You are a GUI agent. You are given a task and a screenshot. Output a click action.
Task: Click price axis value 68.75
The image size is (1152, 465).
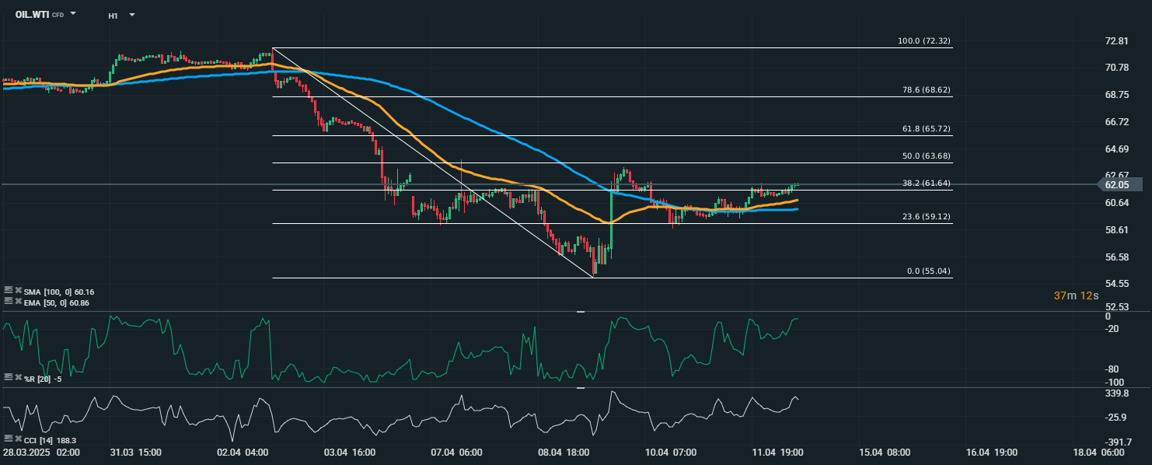coord(1116,95)
